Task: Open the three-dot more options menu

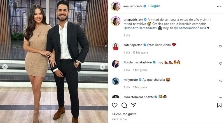Action: [219, 6]
